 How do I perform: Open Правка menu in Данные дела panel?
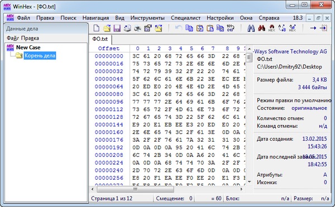pos(30,38)
